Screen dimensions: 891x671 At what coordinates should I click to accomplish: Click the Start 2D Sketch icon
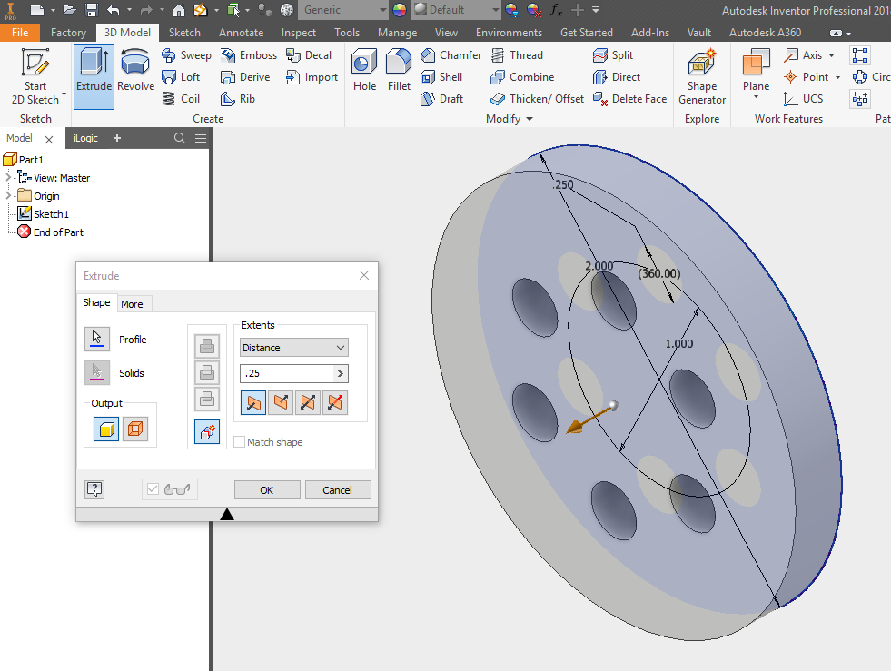click(35, 70)
